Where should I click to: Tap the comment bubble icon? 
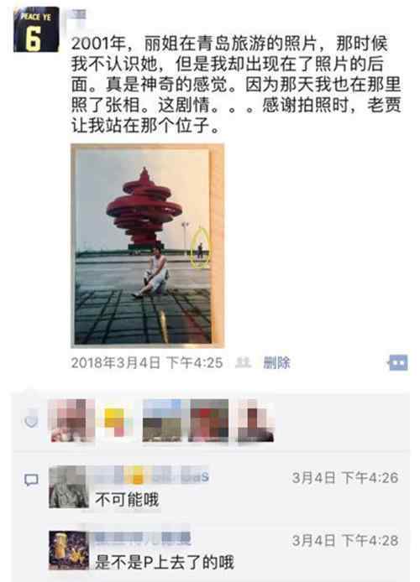coord(31,480)
